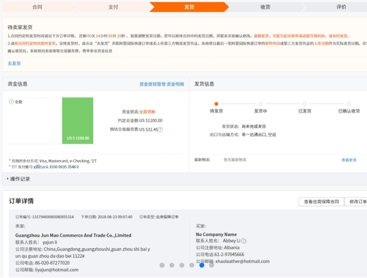Expand the 操作记录 section
The width and height of the screenshot is (367, 278).
[x=18, y=179]
